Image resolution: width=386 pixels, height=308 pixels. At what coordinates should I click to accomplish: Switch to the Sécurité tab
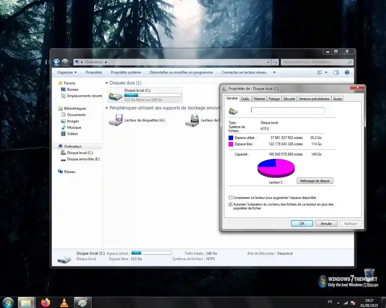[289, 99]
